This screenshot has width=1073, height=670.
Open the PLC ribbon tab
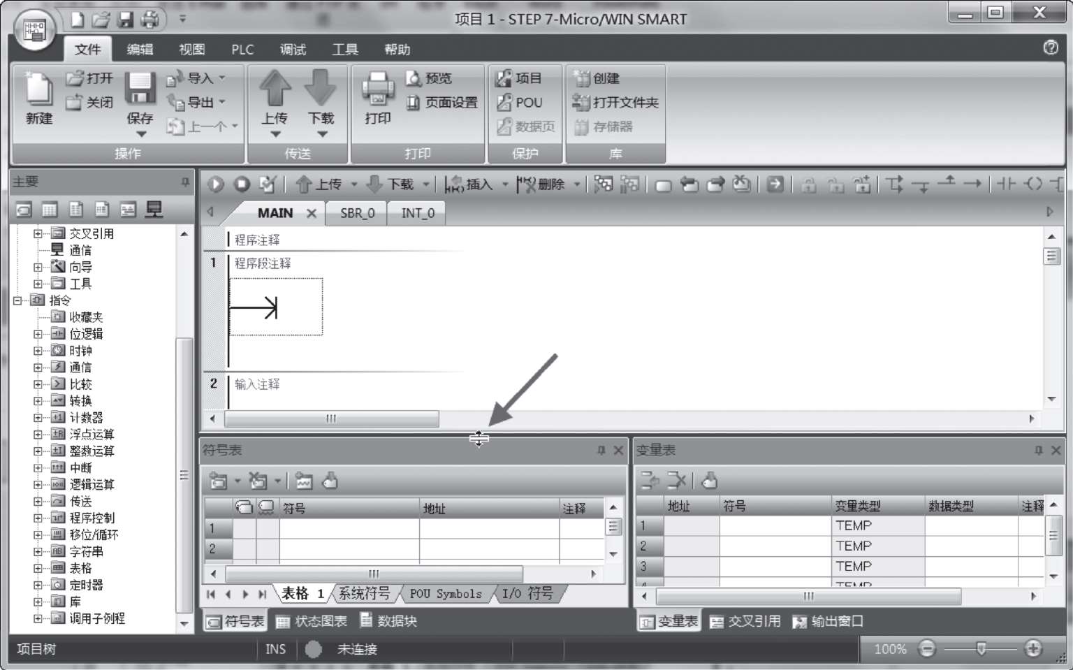(x=242, y=50)
